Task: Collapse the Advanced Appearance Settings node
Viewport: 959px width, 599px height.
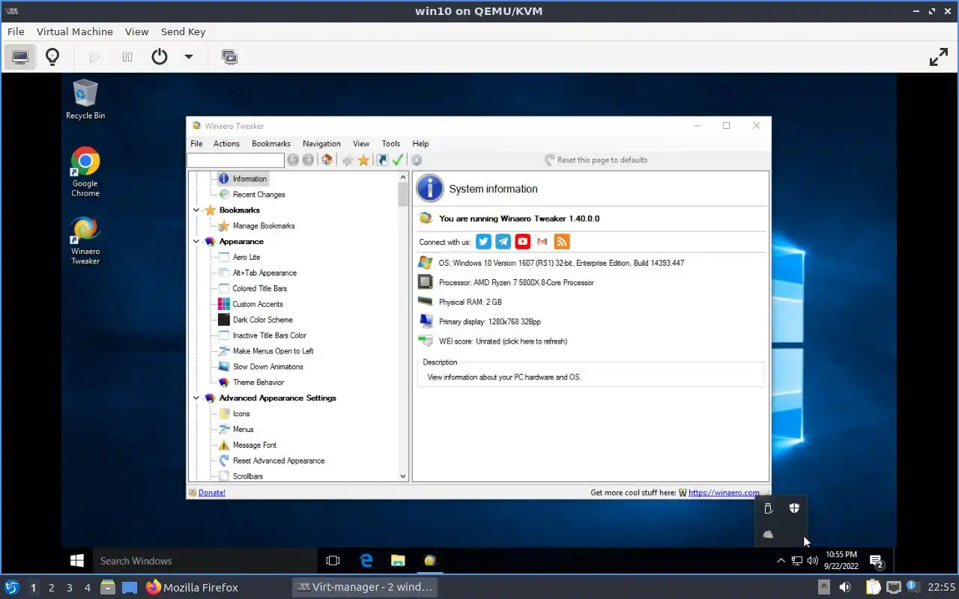Action: 196,398
